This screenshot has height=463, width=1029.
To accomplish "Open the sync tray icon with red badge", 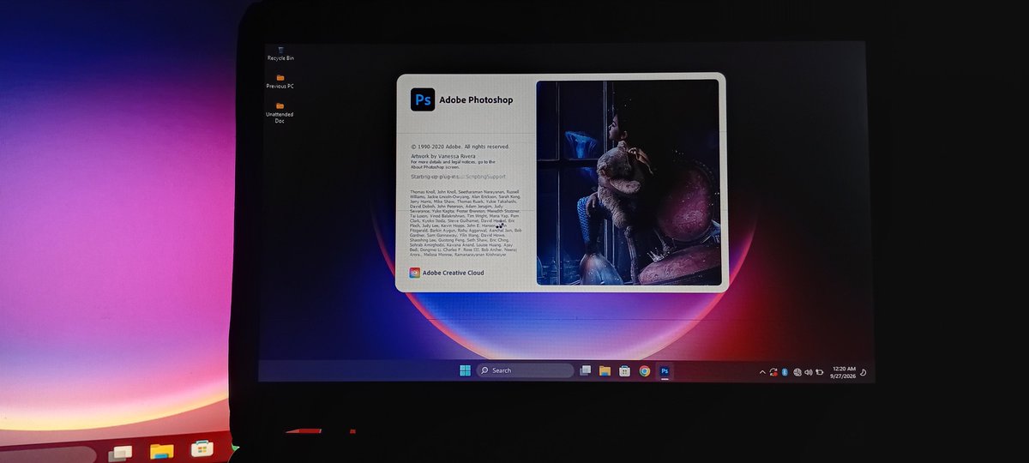I will pos(773,372).
